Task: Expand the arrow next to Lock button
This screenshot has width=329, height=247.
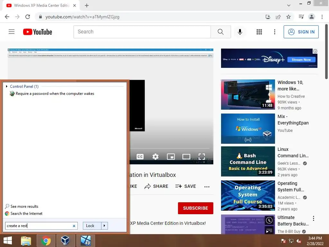Action: click(104, 226)
